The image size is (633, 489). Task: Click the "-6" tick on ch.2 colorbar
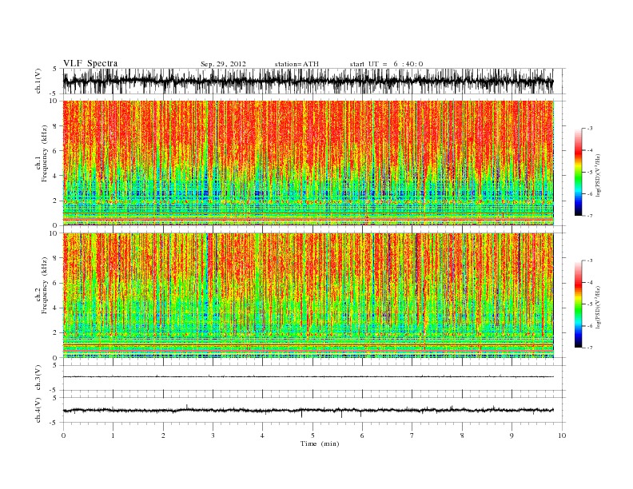589,326
